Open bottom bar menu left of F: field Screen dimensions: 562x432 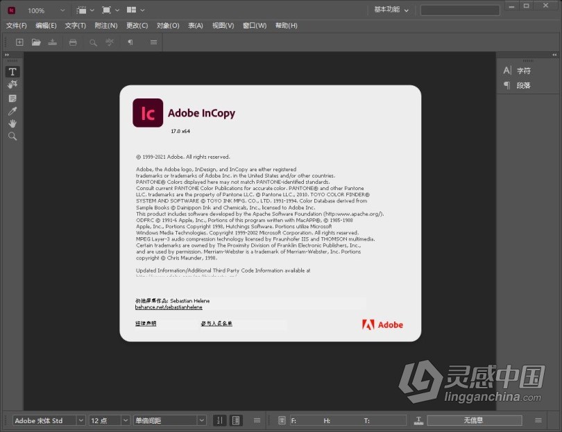pyautogui.click(x=257, y=420)
